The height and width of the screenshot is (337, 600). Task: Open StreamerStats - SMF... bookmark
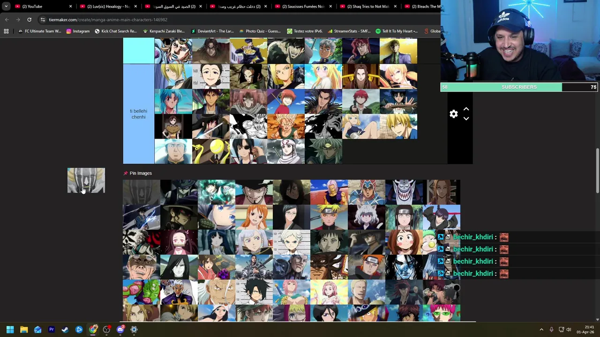pyautogui.click(x=349, y=31)
